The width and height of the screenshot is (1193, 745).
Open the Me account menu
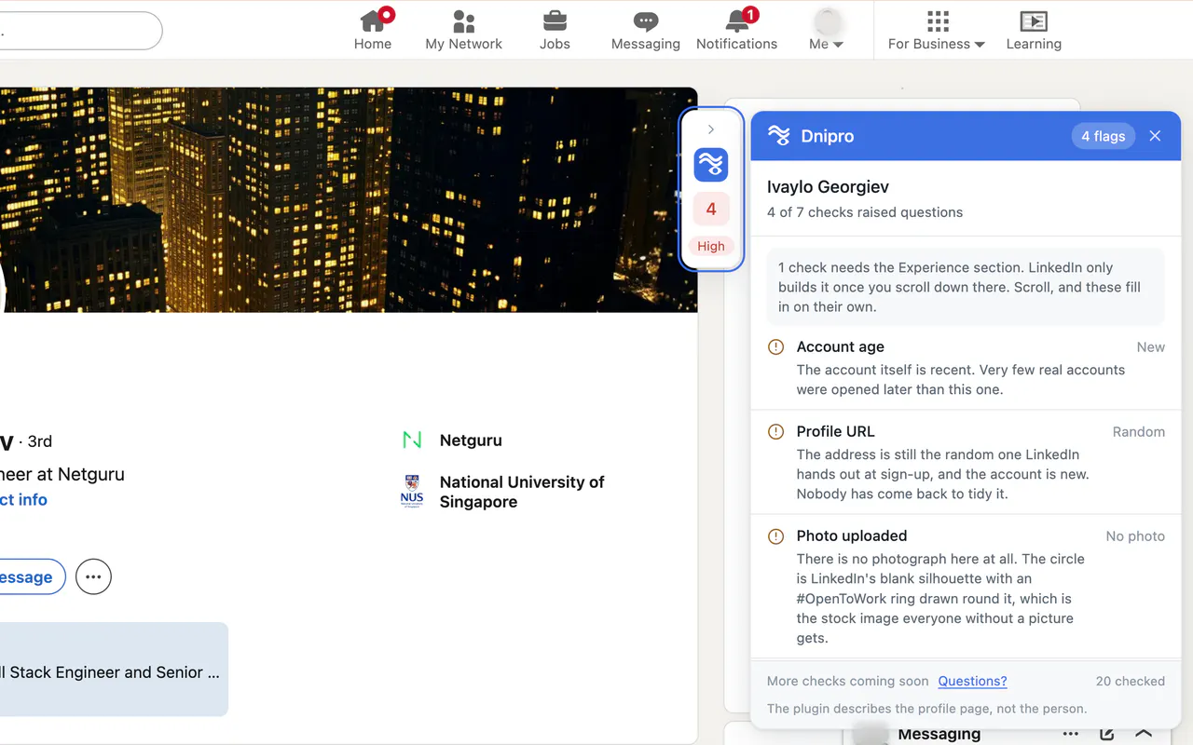coord(827,30)
